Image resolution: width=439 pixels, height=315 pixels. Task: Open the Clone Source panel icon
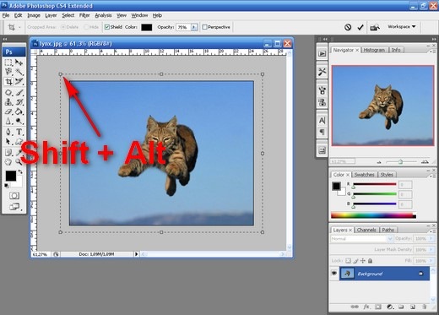pos(322,102)
